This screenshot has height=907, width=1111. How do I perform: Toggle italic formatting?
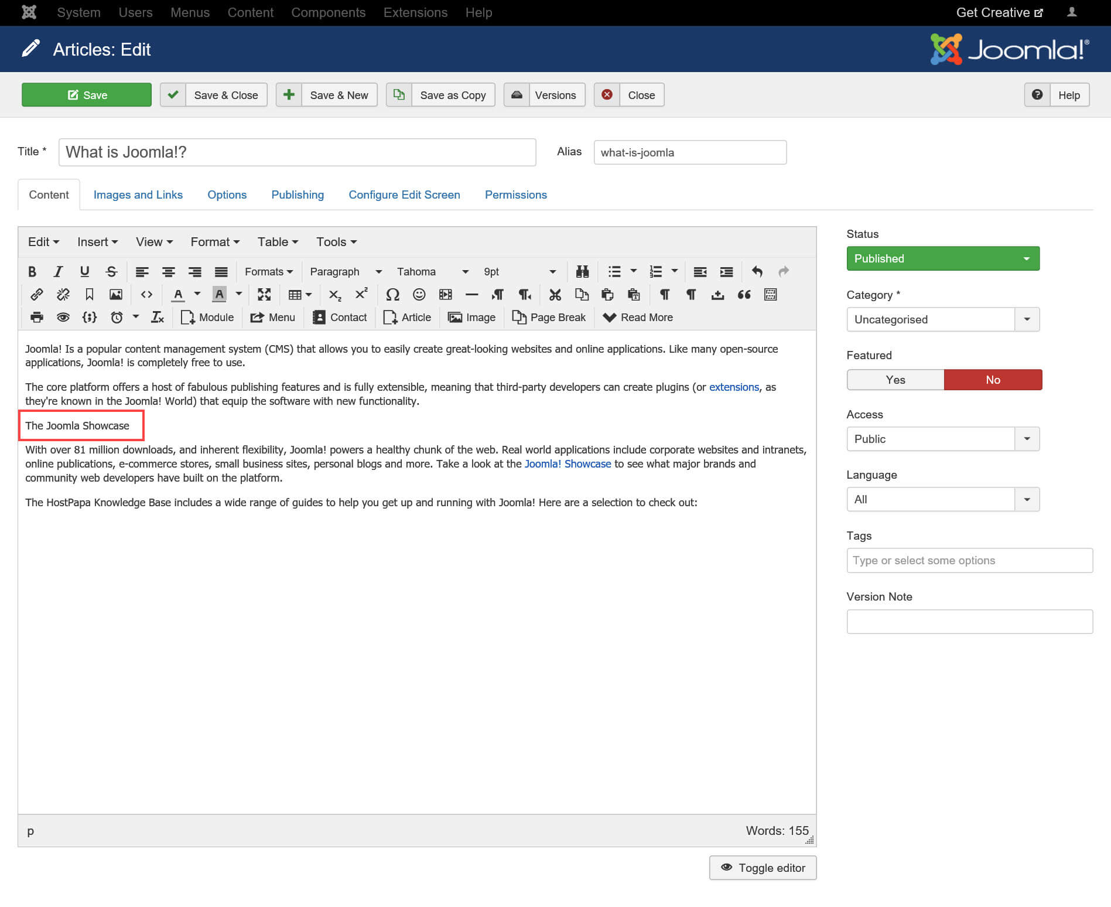(58, 271)
